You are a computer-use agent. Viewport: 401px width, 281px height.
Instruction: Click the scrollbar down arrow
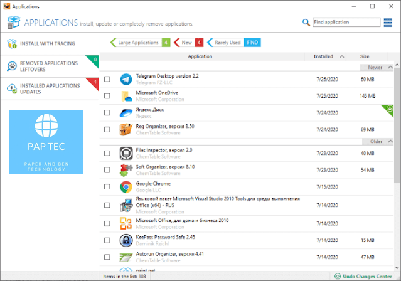pos(397,268)
